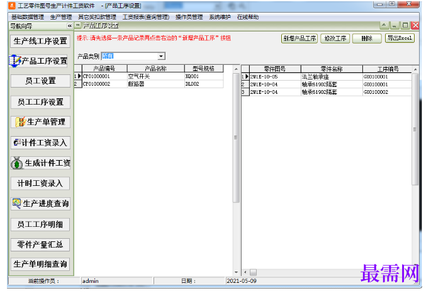This screenshot has width=431, height=293.
Task: Click the 零件名称 column header
Action: (x=332, y=69)
